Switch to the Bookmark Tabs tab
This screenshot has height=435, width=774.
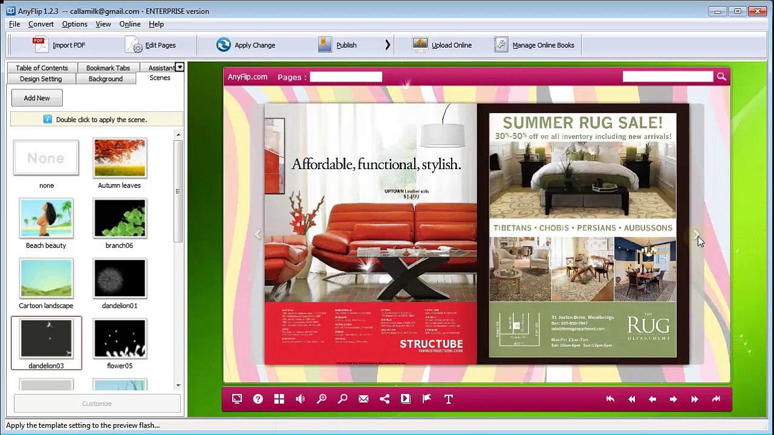click(108, 68)
